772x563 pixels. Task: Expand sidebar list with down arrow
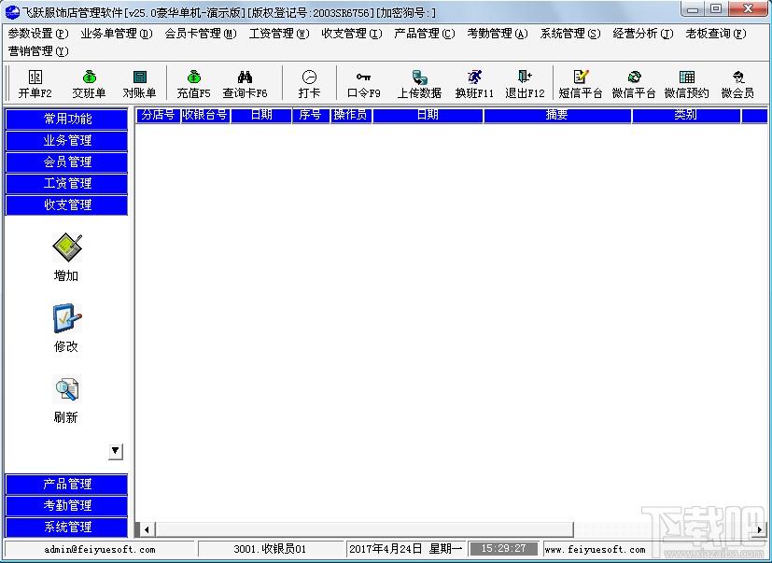pyautogui.click(x=116, y=451)
